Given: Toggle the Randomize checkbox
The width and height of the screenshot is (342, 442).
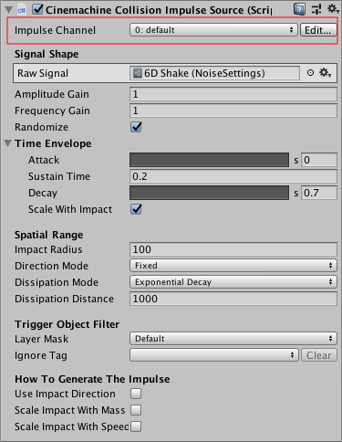Looking at the screenshot, I should [136, 127].
